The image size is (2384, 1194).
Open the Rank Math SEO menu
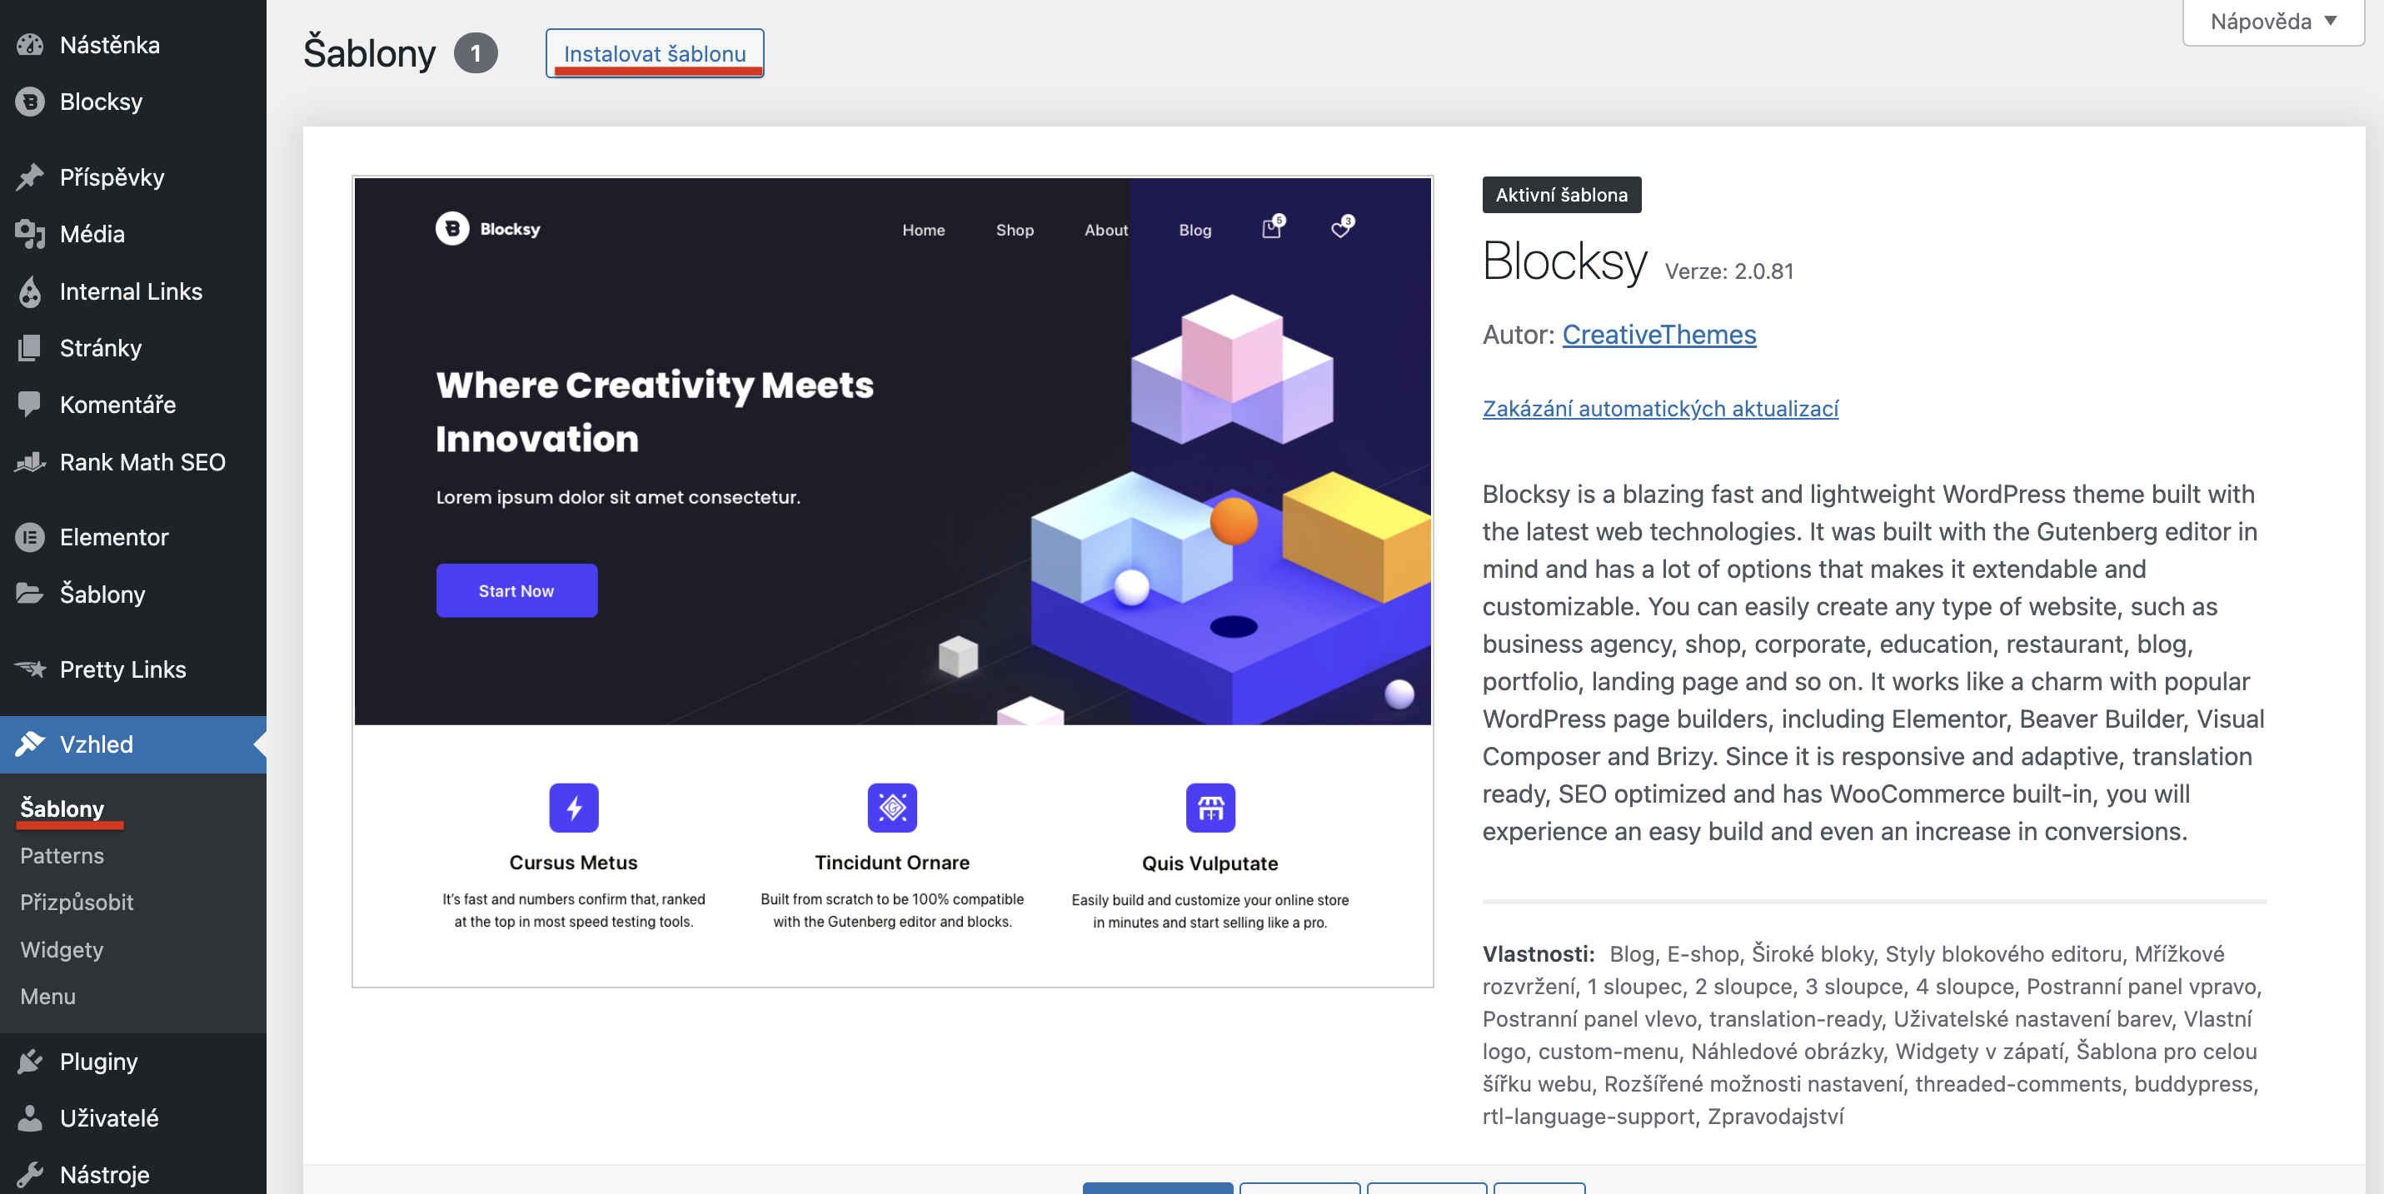tap(133, 461)
